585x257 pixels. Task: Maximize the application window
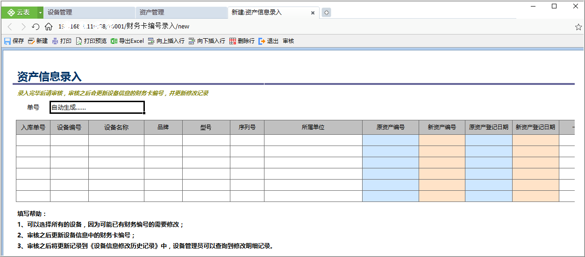pos(554,6)
